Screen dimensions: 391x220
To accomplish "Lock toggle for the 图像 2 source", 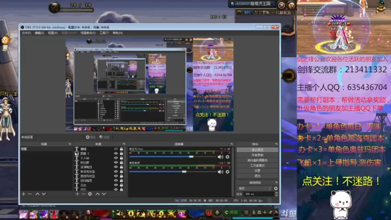I will pos(121,154).
